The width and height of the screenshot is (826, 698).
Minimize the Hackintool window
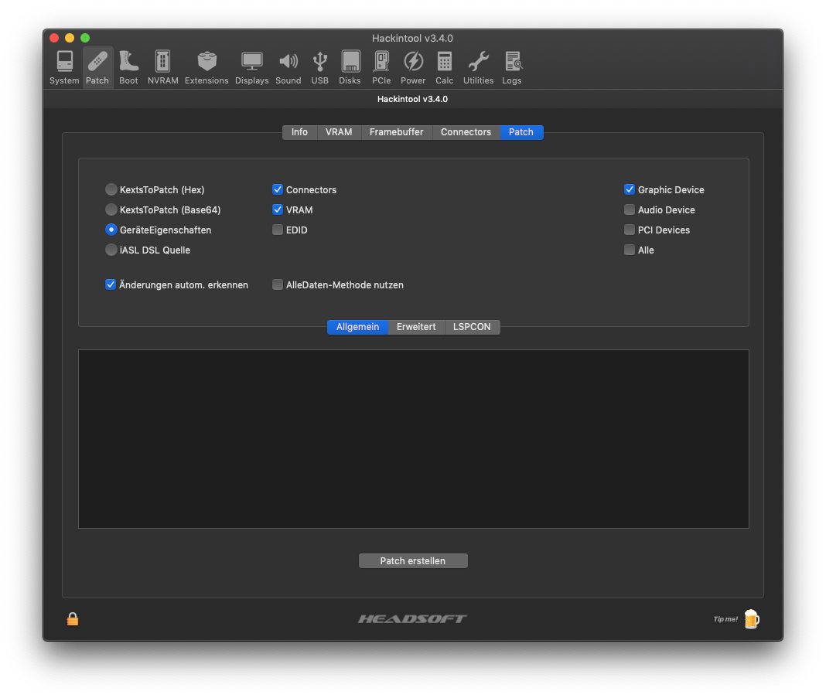70,38
